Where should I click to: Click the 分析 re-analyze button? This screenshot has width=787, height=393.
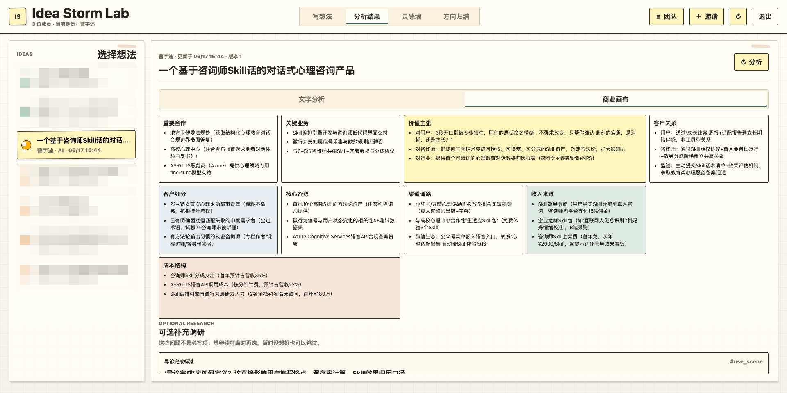coord(751,62)
